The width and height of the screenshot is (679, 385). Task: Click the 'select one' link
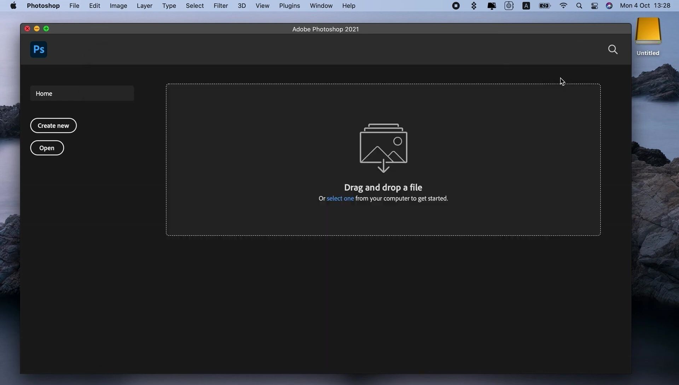tap(340, 199)
